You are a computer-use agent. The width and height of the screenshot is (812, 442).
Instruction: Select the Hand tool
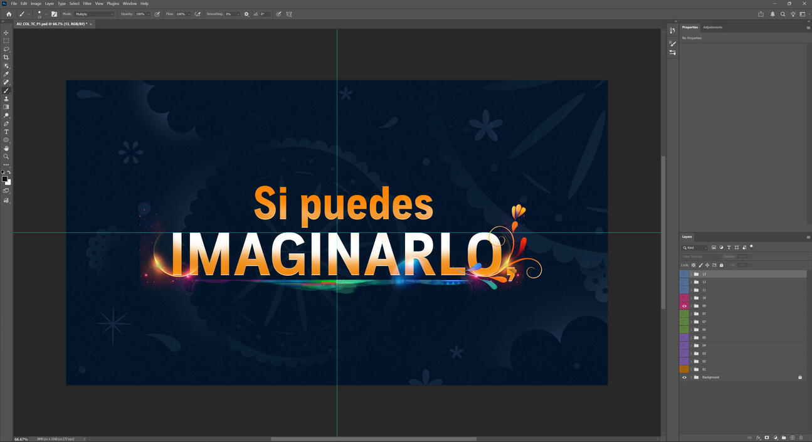coord(6,149)
